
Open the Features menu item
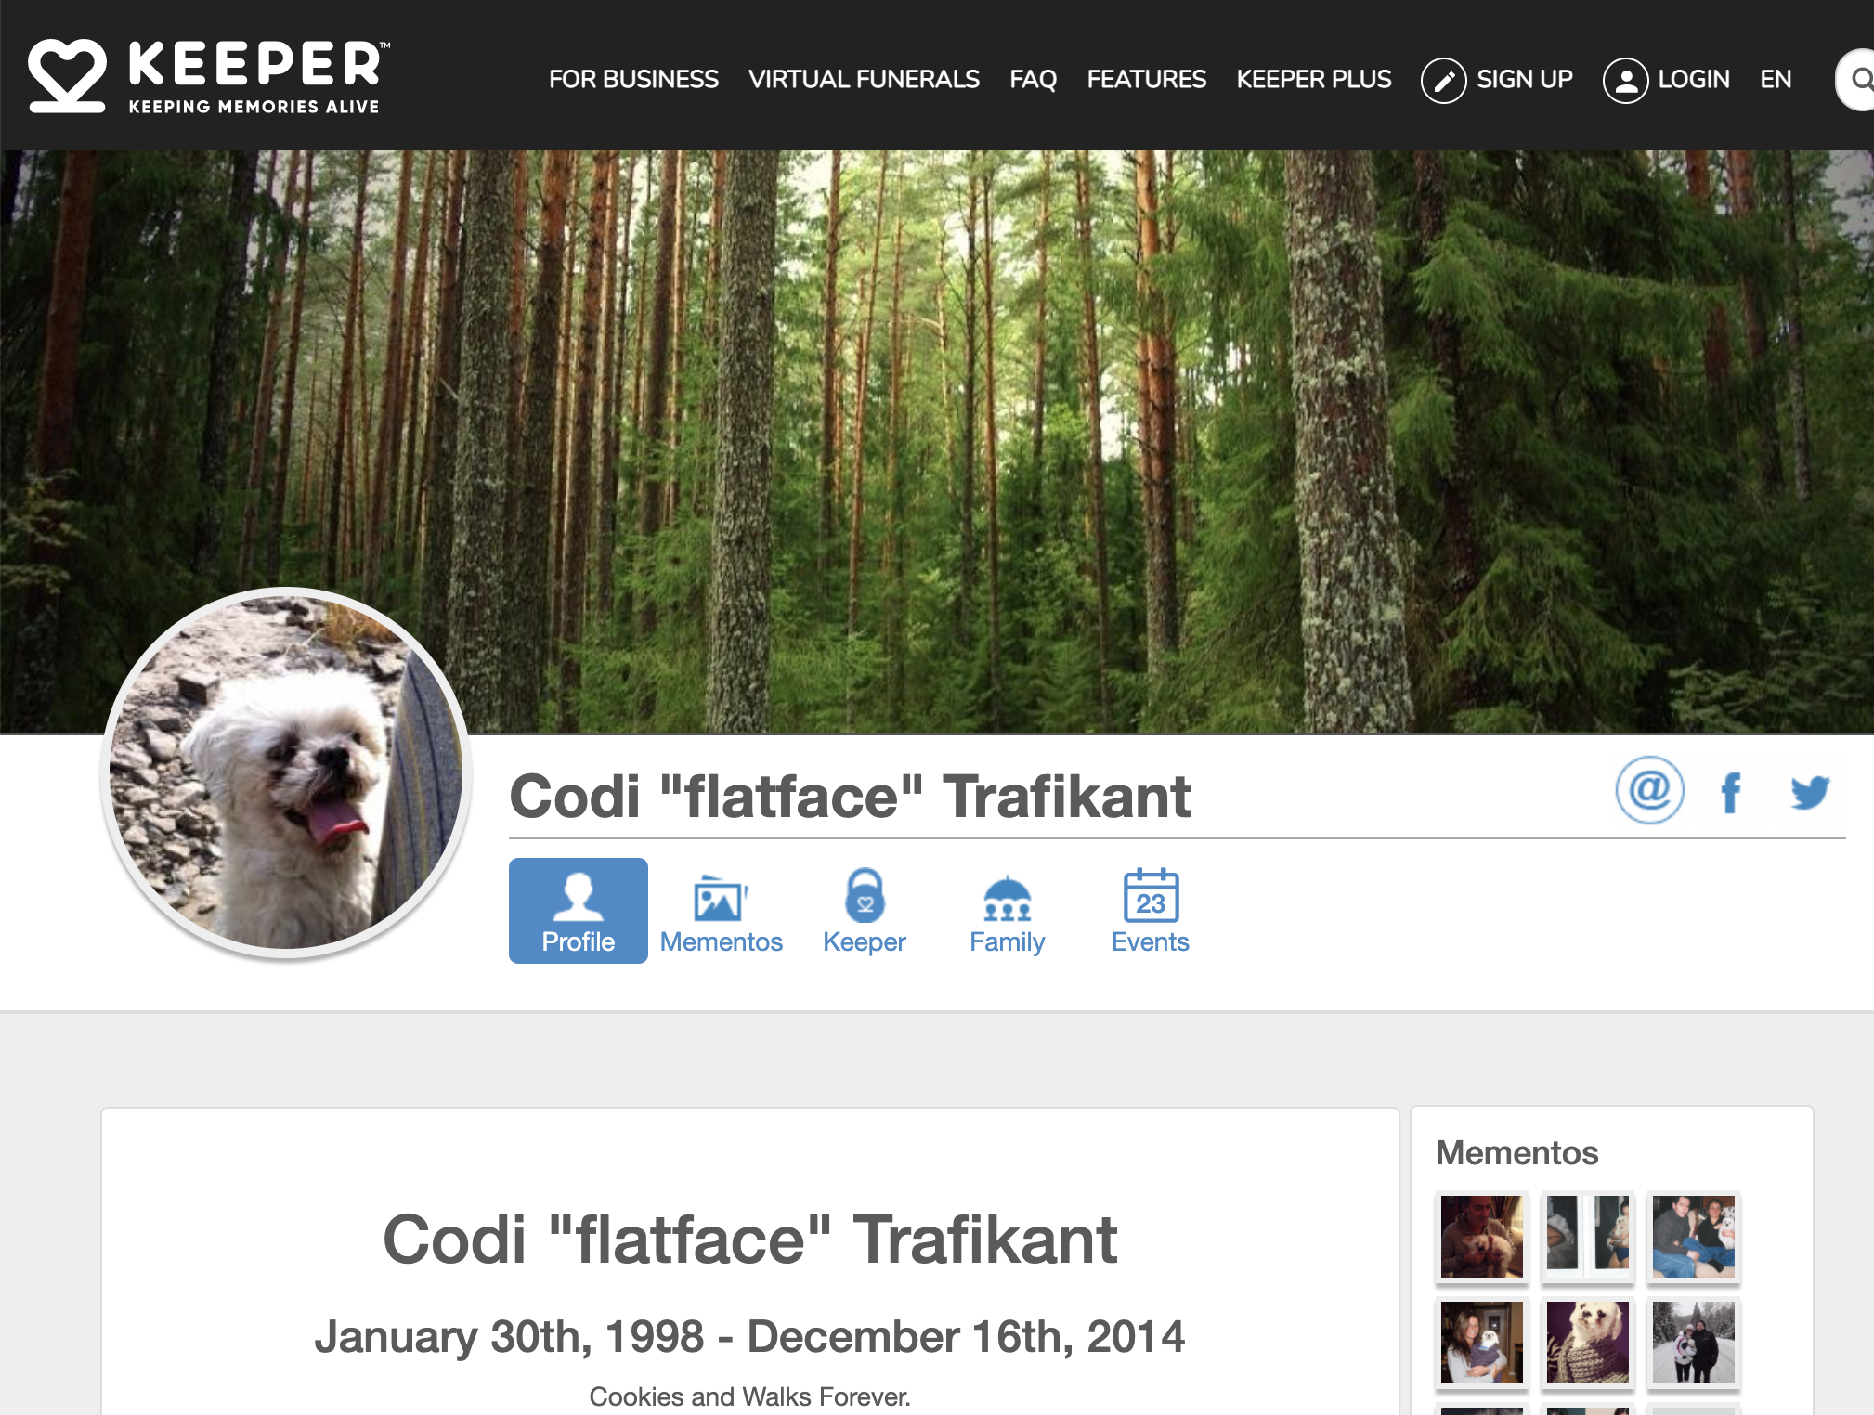(1146, 80)
